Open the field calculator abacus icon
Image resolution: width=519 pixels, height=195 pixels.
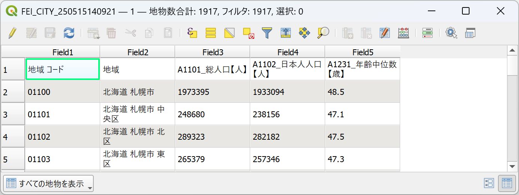(x=403, y=33)
